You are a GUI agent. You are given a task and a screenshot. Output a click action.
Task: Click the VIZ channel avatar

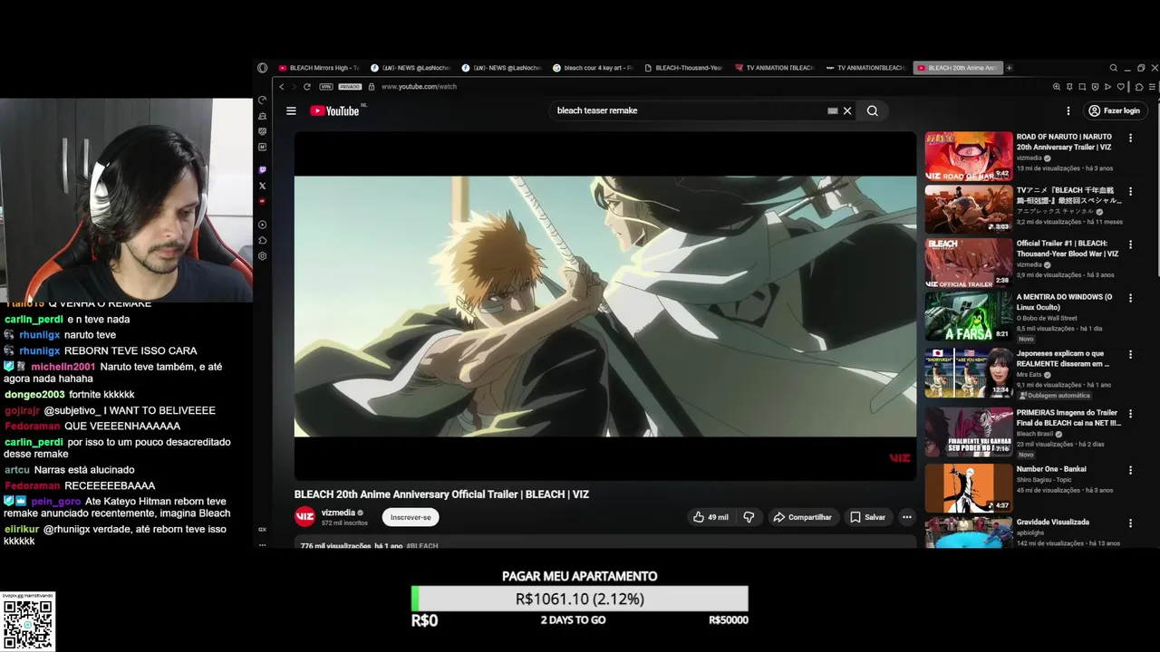pyautogui.click(x=305, y=516)
